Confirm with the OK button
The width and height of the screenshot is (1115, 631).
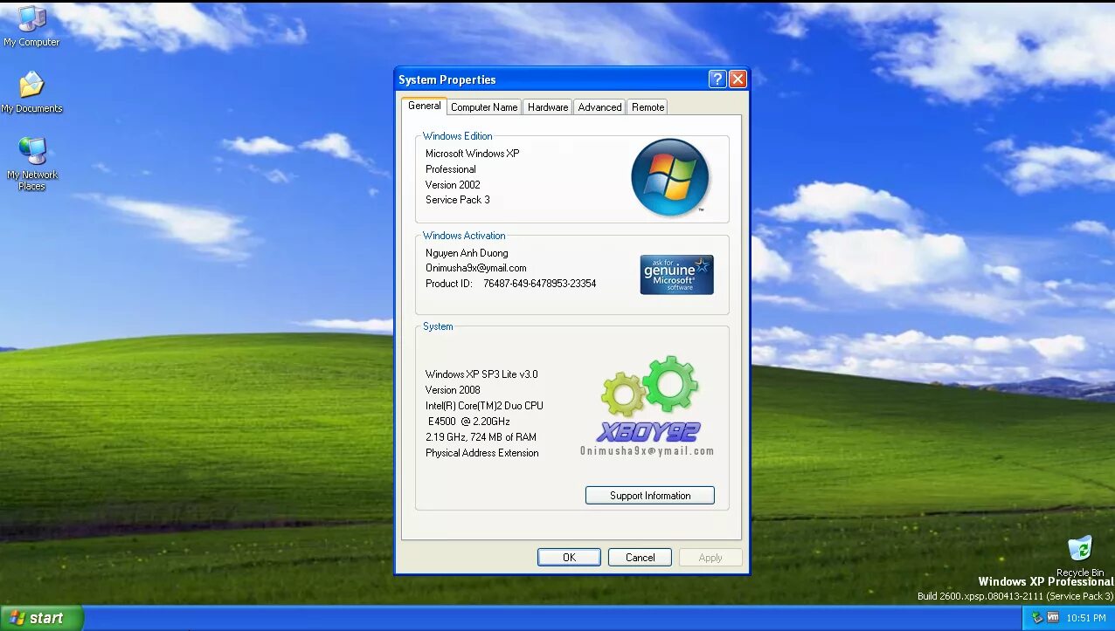tap(569, 558)
